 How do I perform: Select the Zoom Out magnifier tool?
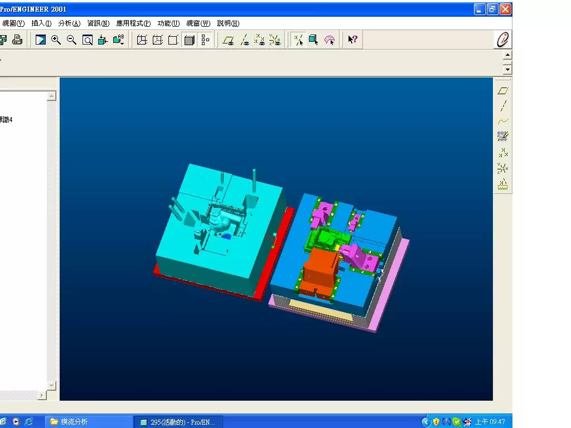pyautogui.click(x=71, y=40)
